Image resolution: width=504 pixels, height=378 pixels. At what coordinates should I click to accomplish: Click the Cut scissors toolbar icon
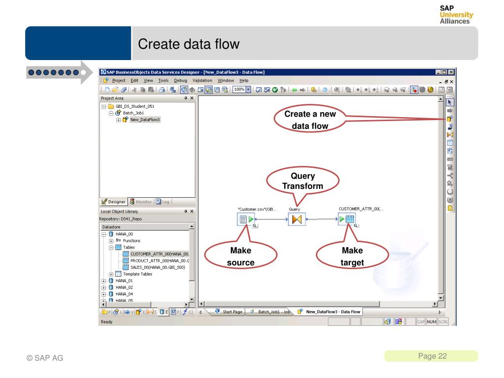[x=134, y=90]
